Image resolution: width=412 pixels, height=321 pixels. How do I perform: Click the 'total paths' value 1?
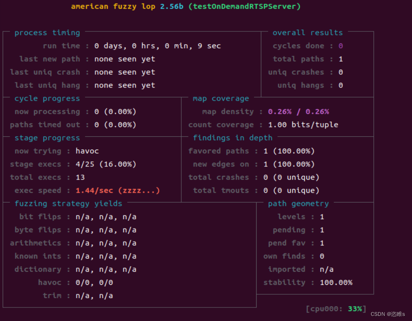pos(341,59)
